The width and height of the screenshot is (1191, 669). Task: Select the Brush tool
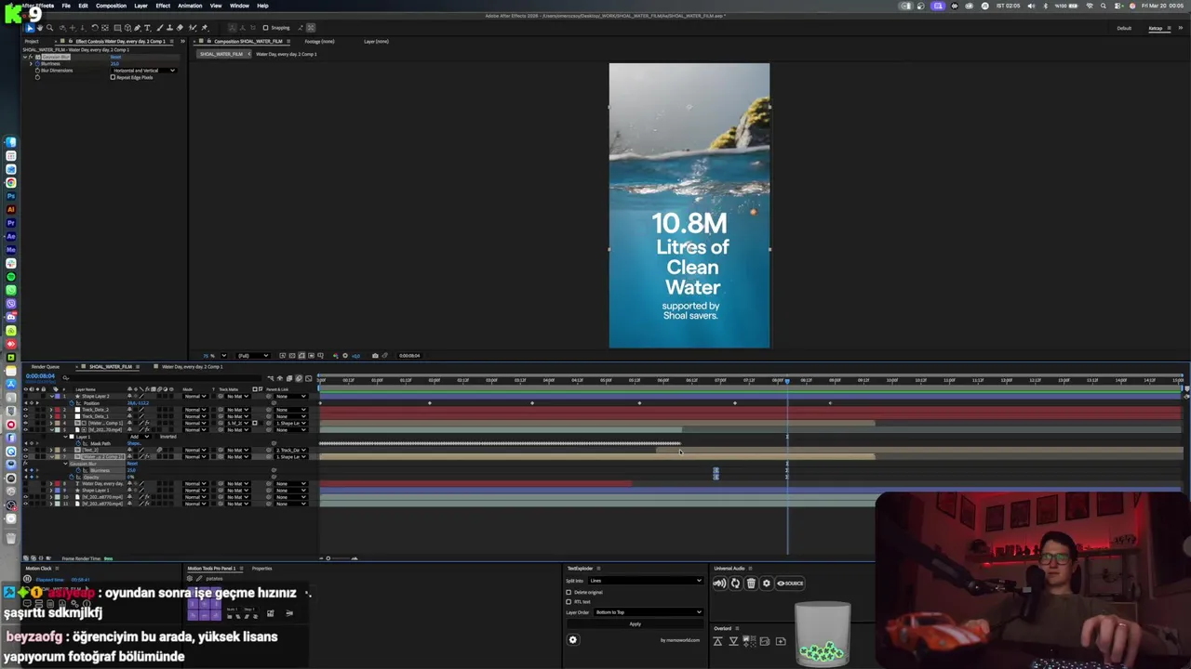160,28
